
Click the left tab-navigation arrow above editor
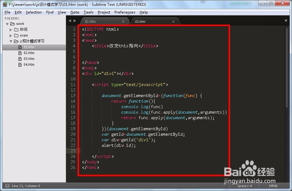pyautogui.click(x=70, y=21)
